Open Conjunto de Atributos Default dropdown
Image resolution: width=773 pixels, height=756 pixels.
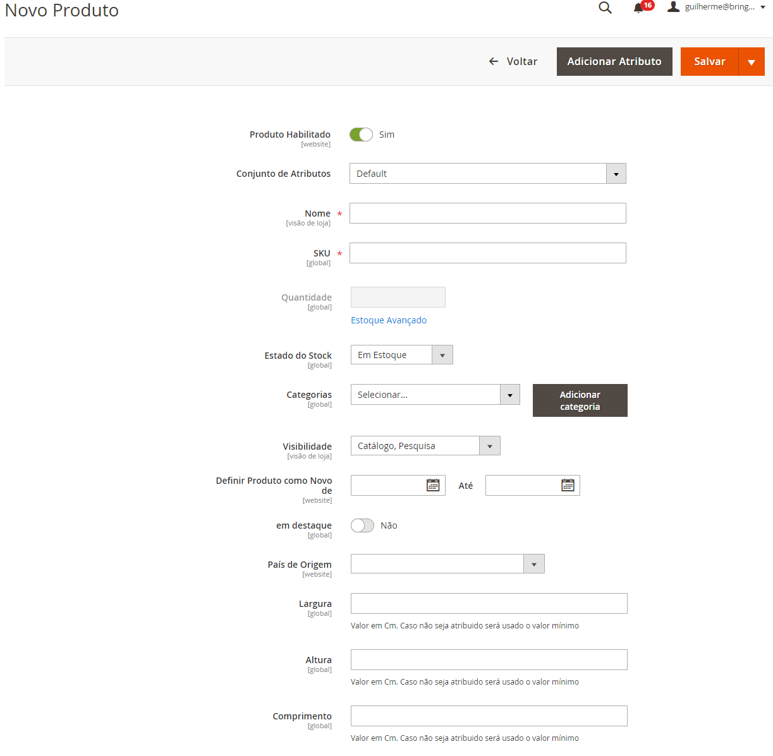[488, 174]
